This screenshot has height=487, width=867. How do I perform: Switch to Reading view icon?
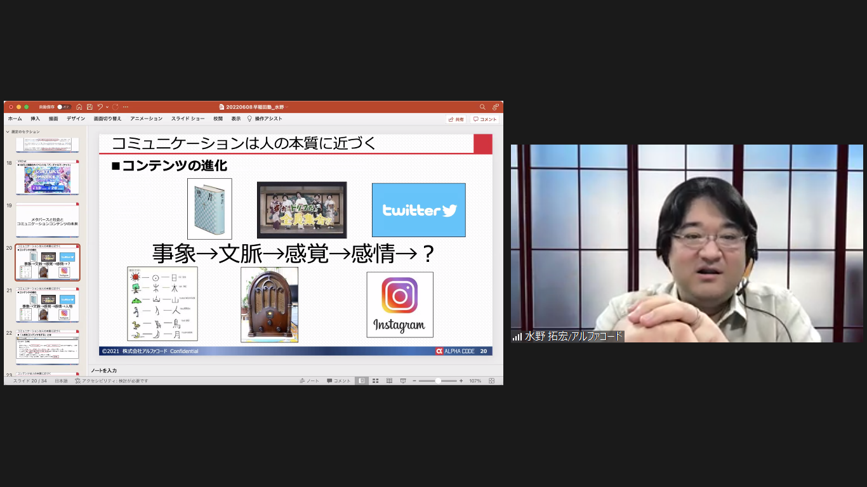[x=389, y=381]
